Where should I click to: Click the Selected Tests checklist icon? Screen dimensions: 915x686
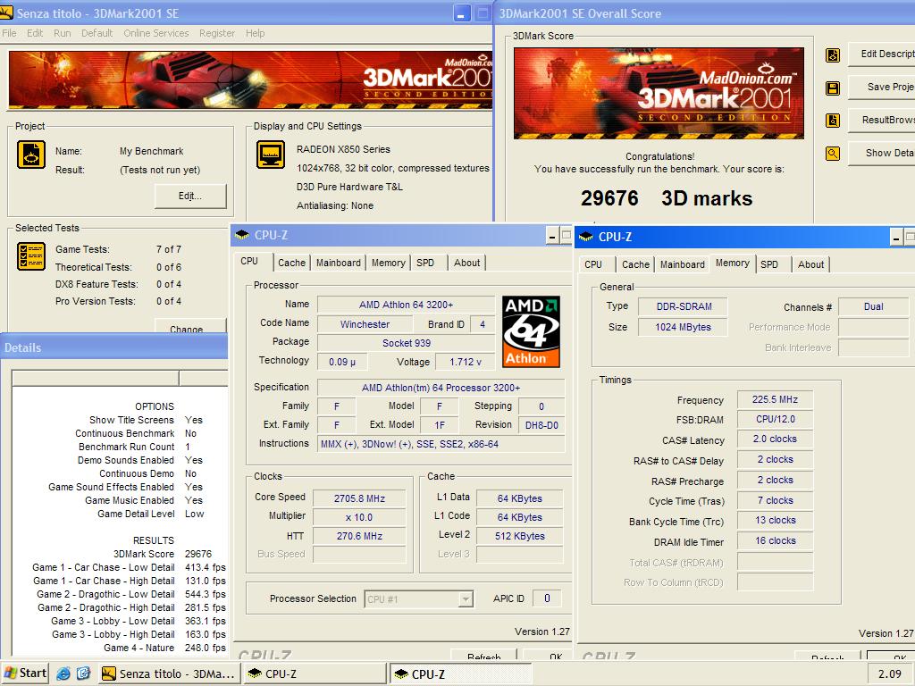coord(31,256)
